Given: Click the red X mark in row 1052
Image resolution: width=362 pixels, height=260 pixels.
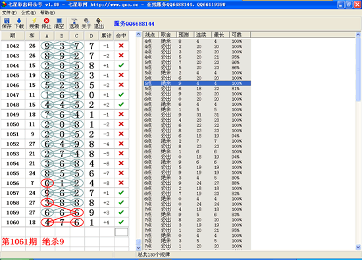Looking at the screenshot, I should [x=121, y=144].
